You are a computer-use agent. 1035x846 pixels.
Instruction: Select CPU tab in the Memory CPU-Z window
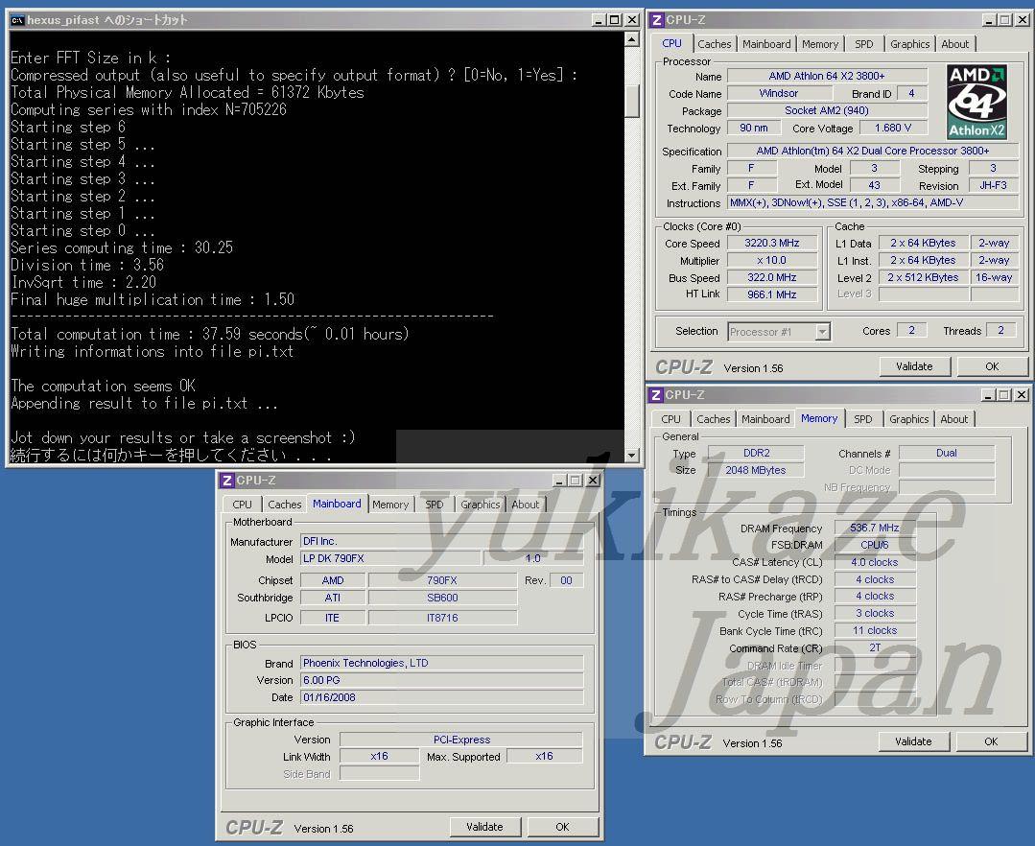pos(670,419)
